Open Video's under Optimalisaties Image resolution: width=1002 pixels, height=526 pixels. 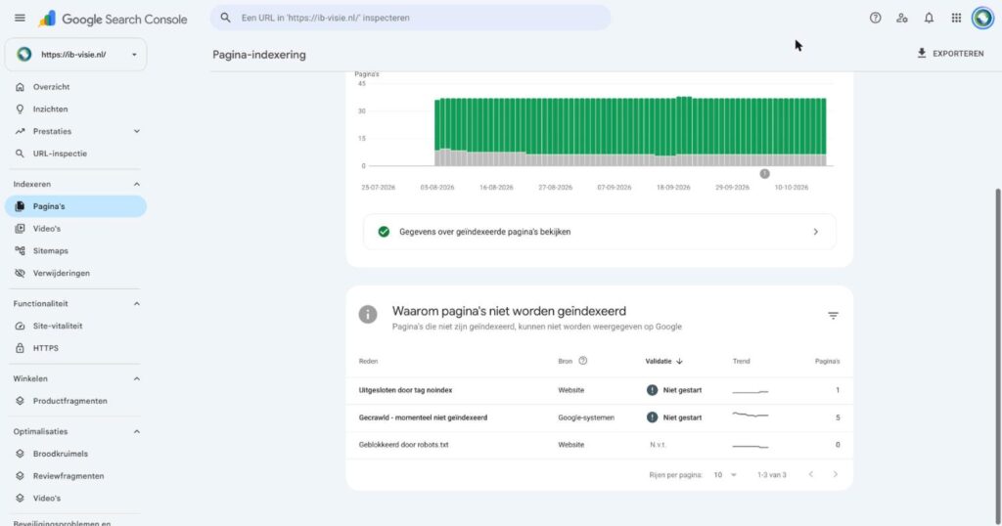(x=47, y=499)
